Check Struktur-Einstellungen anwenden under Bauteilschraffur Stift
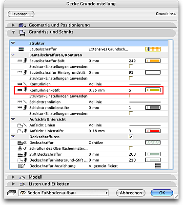The height and width of the screenshot is (205, 183). [131, 66]
